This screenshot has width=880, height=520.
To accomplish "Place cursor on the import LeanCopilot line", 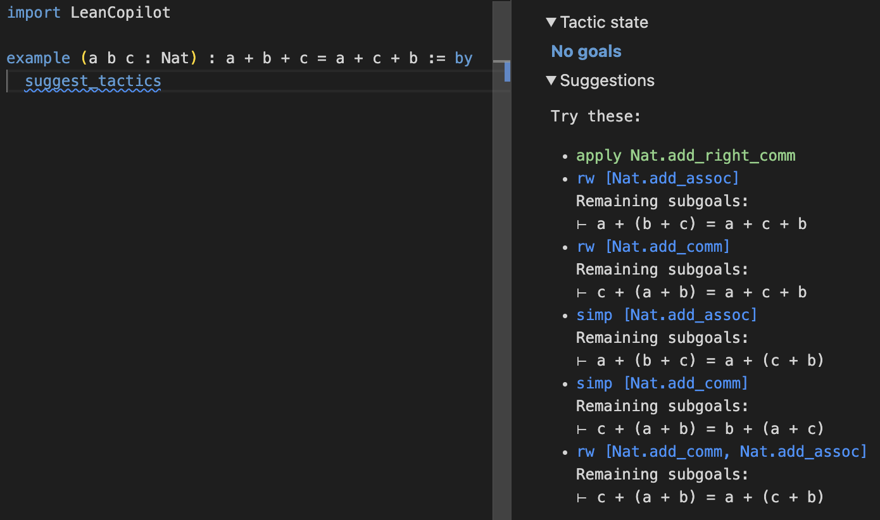I will pos(89,12).
